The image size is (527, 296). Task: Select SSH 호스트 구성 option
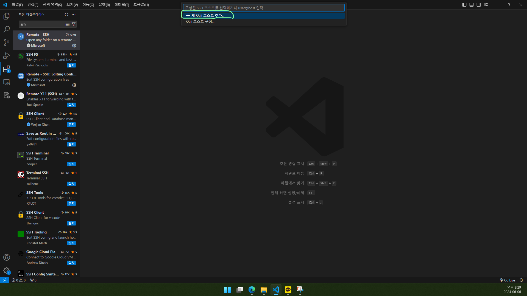pos(264,22)
